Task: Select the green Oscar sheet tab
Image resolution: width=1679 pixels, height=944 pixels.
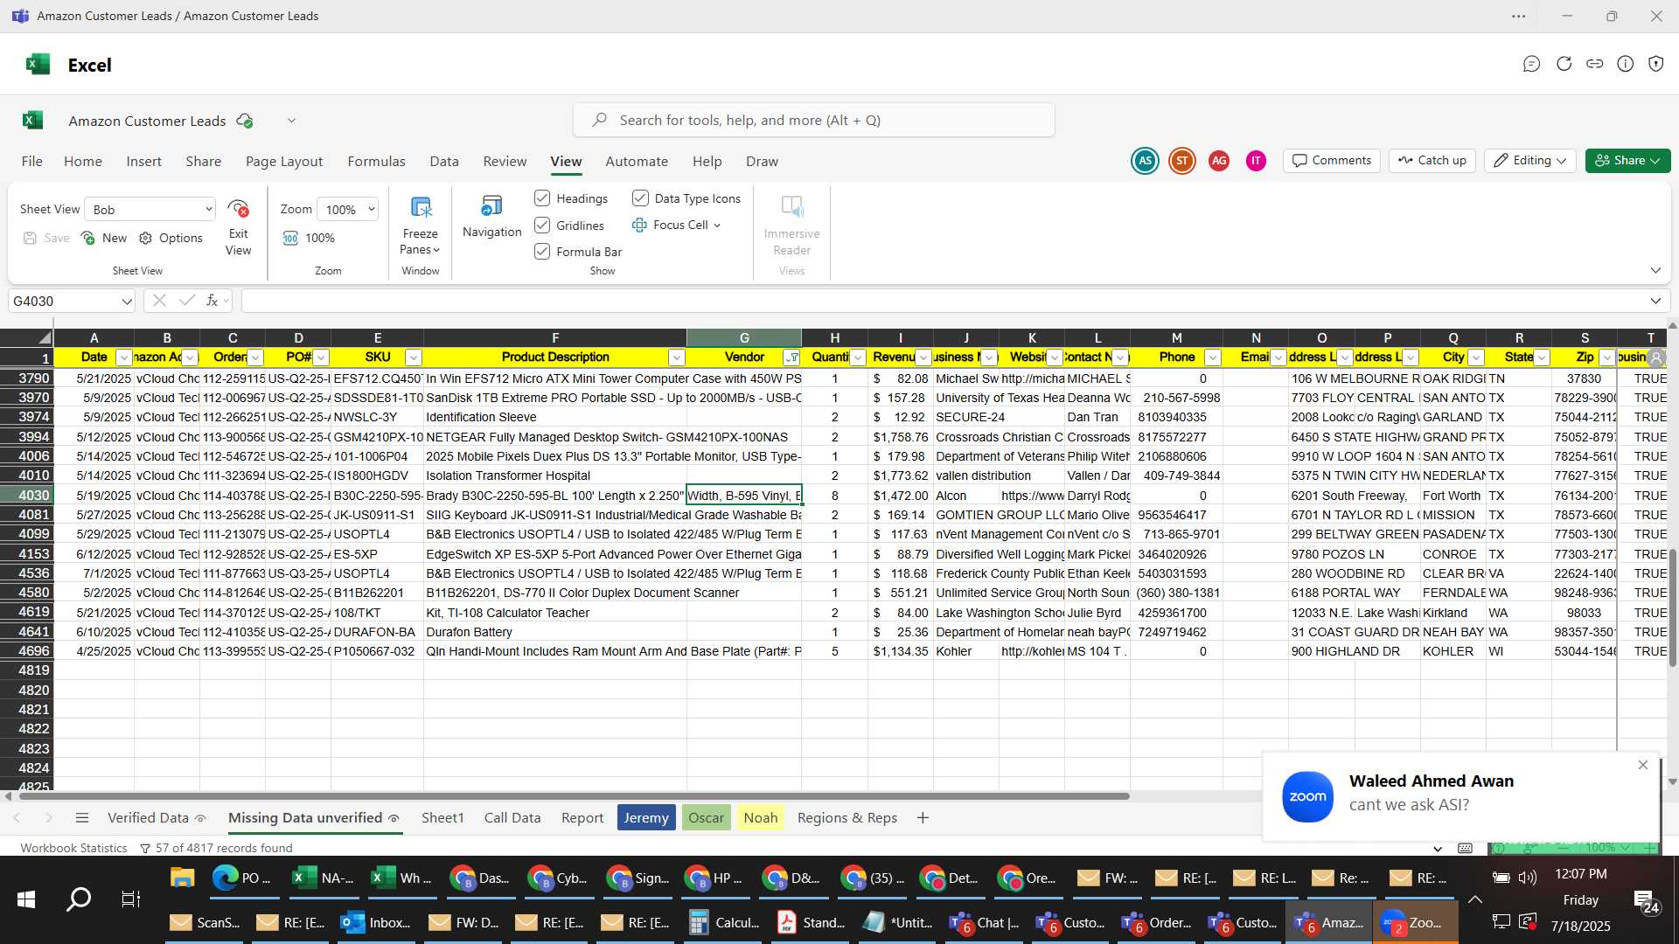Action: point(706,818)
